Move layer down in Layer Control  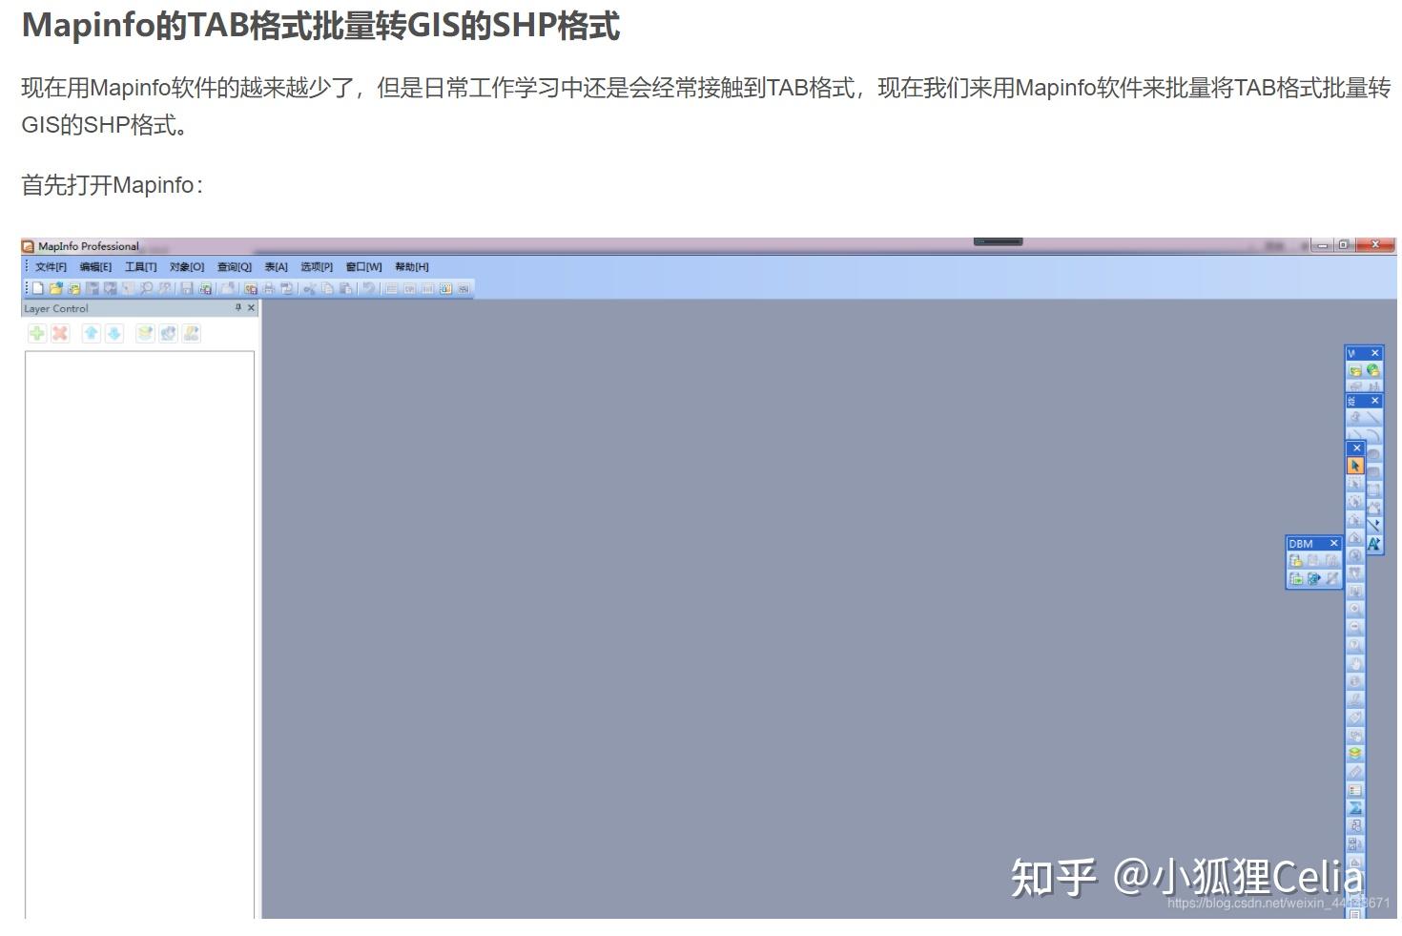[x=112, y=333]
